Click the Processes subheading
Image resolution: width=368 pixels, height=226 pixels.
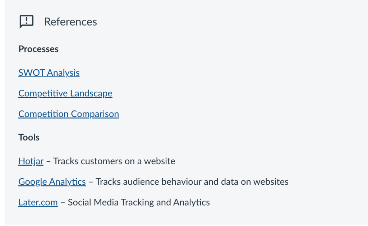pyautogui.click(x=38, y=49)
